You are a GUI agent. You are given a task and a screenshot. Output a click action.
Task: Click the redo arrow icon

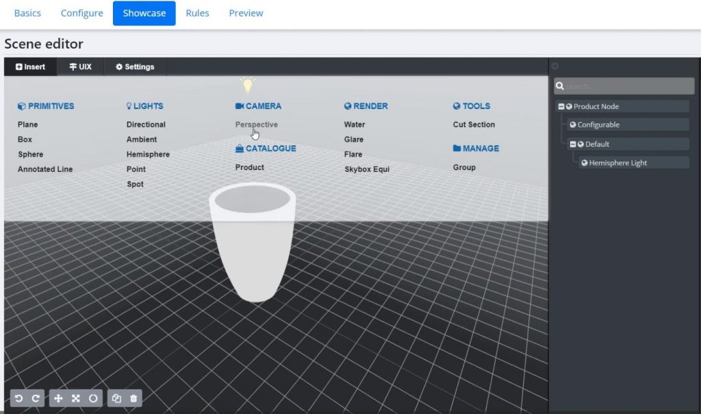(x=36, y=398)
